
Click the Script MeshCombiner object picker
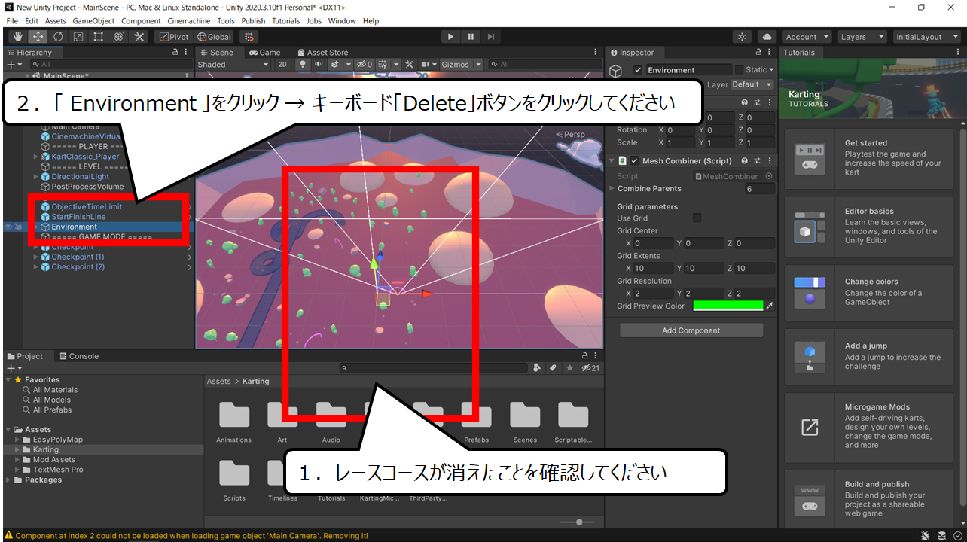click(x=769, y=176)
